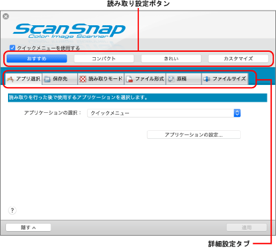The image size is (276, 249).
Task: Click the 読み取りモード red icon
Action: click(82, 79)
